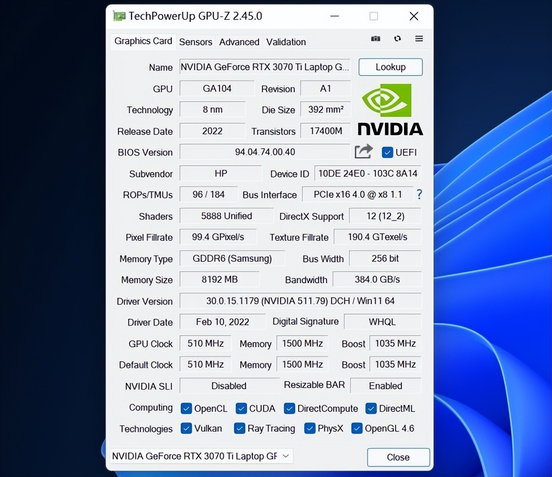
Task: Click the Default Clock row Boost 1035 MHz
Action: pyautogui.click(x=395, y=364)
